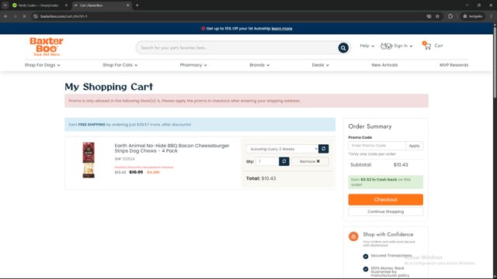Bookmark this page with star icon
497x279 pixels.
(437, 16)
